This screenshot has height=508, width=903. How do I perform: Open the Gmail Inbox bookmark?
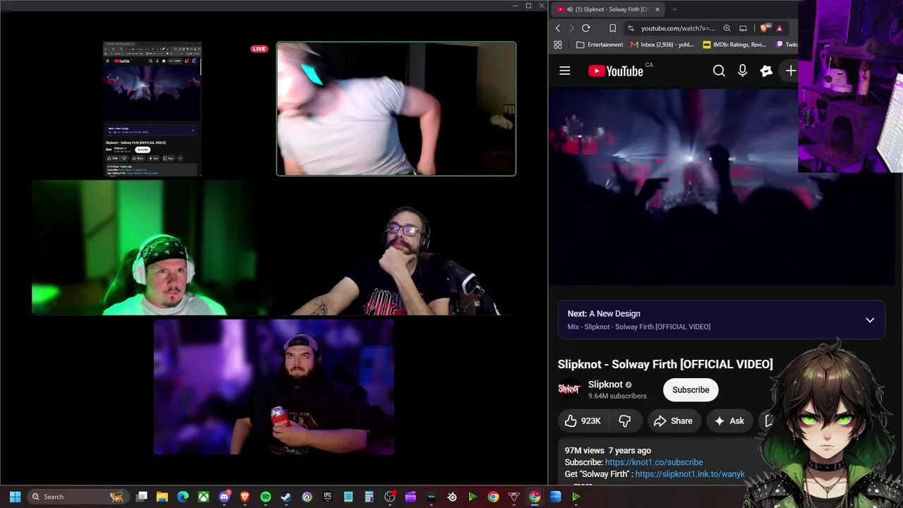point(662,44)
